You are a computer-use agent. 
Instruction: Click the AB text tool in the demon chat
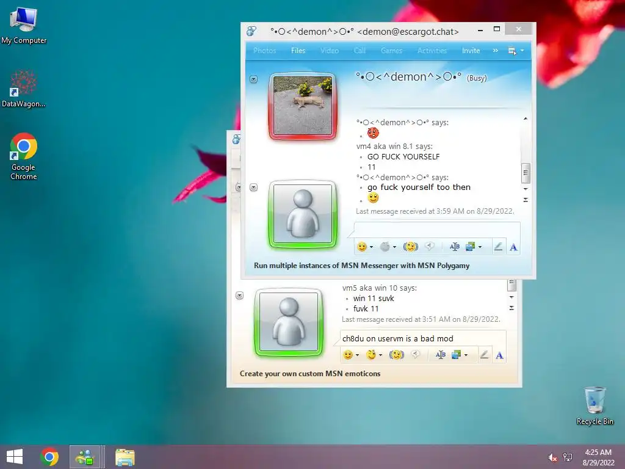(x=454, y=247)
